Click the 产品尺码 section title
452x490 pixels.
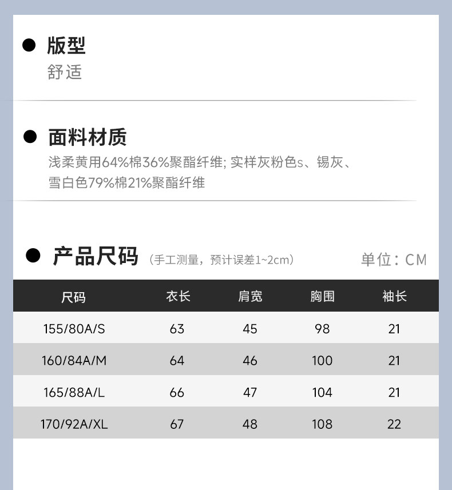(x=96, y=256)
